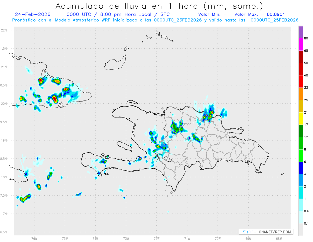Click the "7.5N" latitude label
The height and width of the screenshot is (242, 313).
point(4,196)
